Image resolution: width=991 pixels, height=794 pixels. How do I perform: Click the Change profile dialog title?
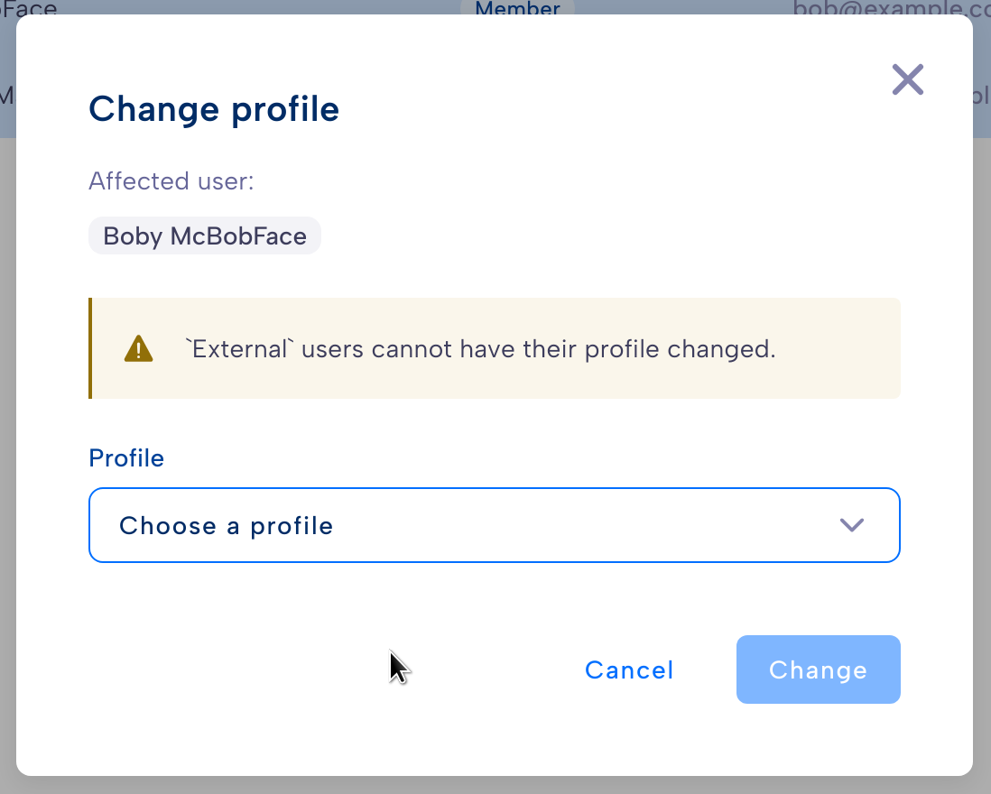click(214, 109)
